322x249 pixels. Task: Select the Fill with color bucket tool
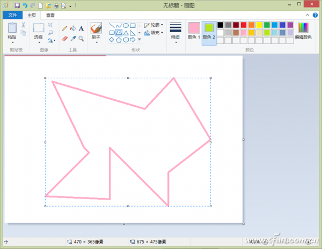[73, 28]
